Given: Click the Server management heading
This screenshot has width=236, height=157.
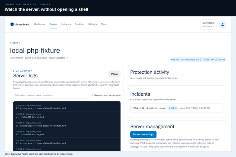Looking at the screenshot, I should (152, 127).
